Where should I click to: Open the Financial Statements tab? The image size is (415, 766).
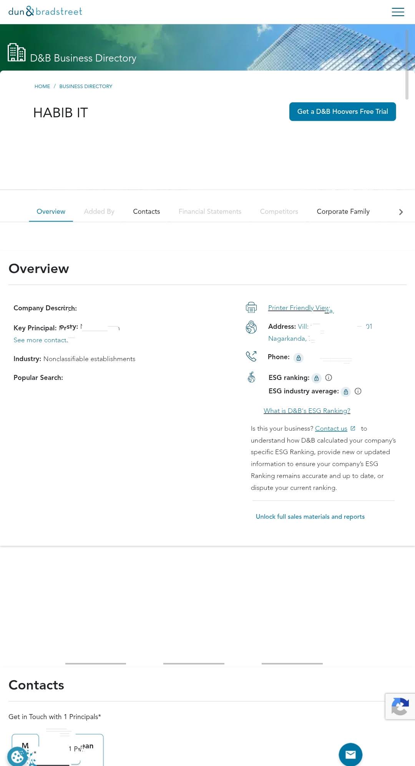coord(210,211)
